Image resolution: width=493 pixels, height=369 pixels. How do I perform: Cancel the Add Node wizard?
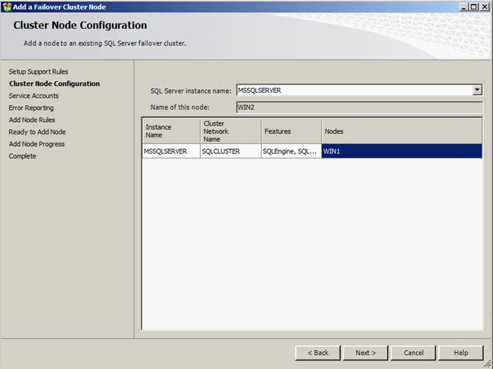pos(414,353)
